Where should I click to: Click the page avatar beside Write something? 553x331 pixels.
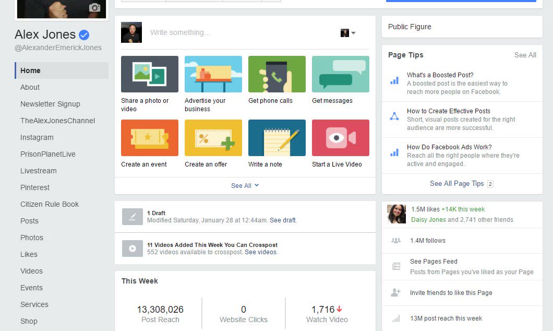131,32
